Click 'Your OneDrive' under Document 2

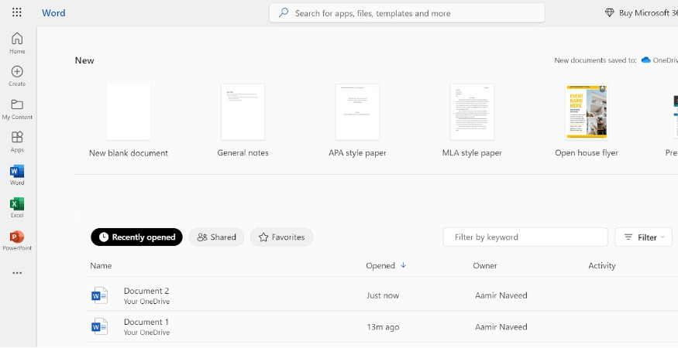pos(146,302)
